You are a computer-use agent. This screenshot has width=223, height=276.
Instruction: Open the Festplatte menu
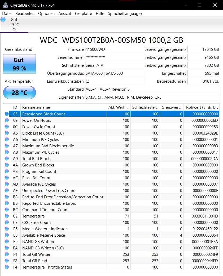click(83, 14)
